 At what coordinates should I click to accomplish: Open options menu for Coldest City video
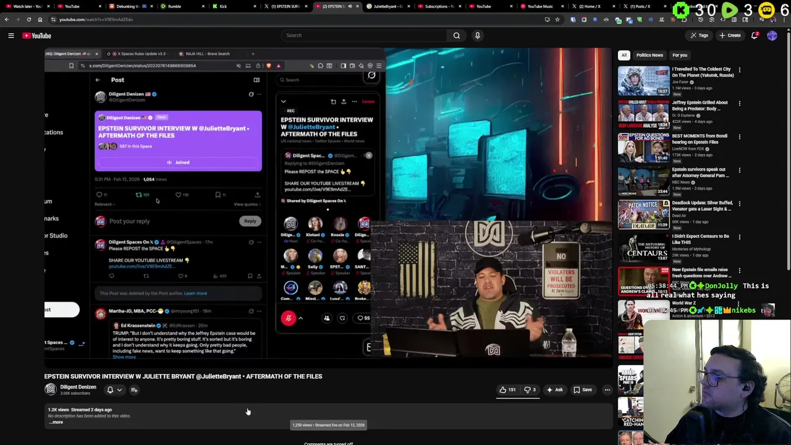coord(739,70)
